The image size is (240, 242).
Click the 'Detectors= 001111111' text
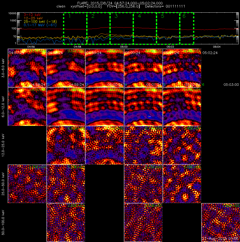pyautogui.click(x=165, y=6)
